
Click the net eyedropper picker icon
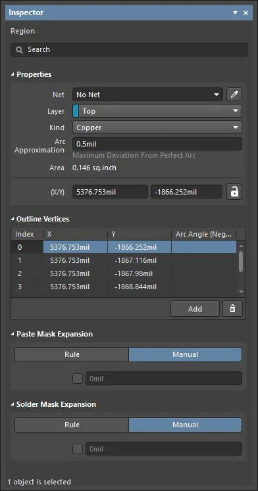[x=234, y=95]
